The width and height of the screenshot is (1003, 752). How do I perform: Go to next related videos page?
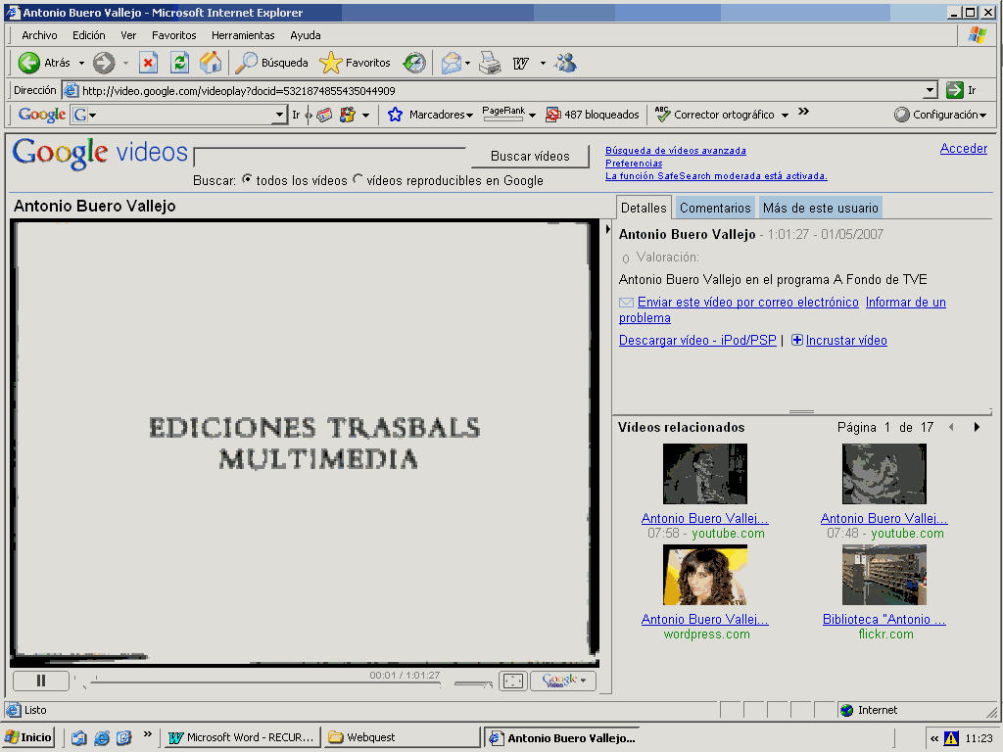point(977,427)
